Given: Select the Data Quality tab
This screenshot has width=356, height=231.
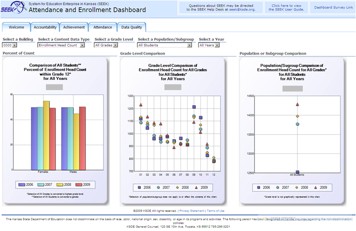Looking at the screenshot, I should (x=132, y=27).
